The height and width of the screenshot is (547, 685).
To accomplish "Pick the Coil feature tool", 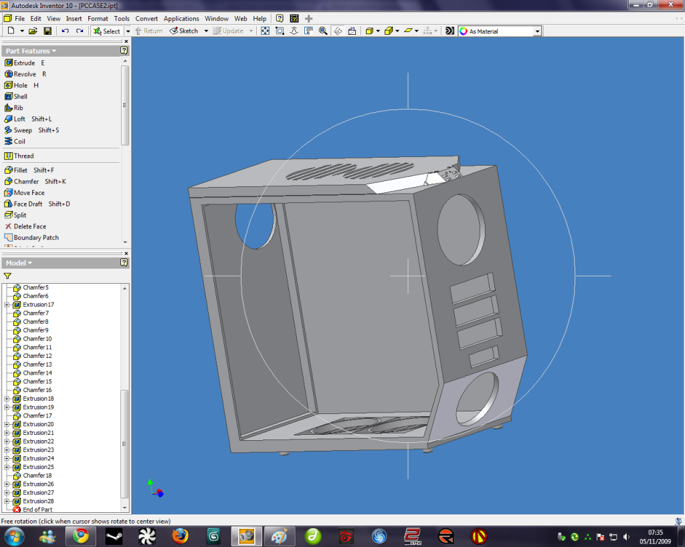I will point(15,142).
